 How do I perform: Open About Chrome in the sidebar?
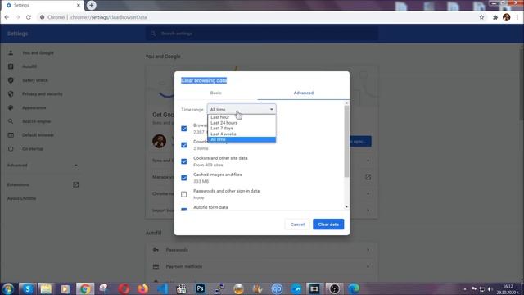(x=22, y=198)
